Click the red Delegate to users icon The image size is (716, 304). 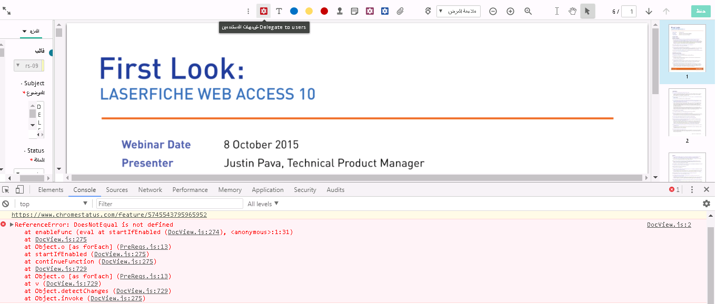tap(264, 11)
